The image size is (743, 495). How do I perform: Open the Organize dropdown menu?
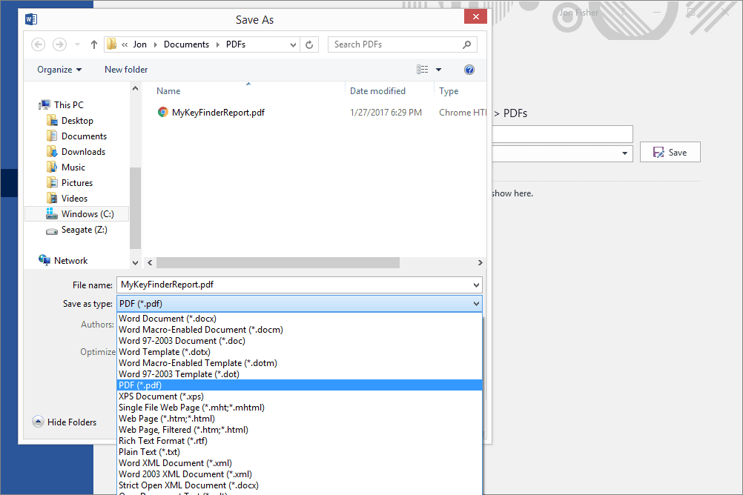click(x=59, y=70)
